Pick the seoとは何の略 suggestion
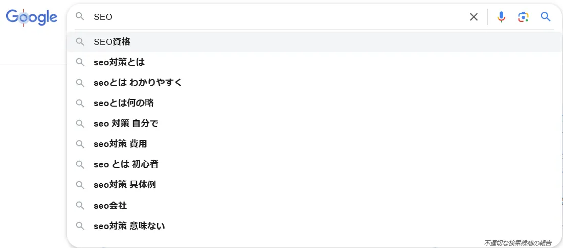The width and height of the screenshot is (563, 248). [314, 103]
